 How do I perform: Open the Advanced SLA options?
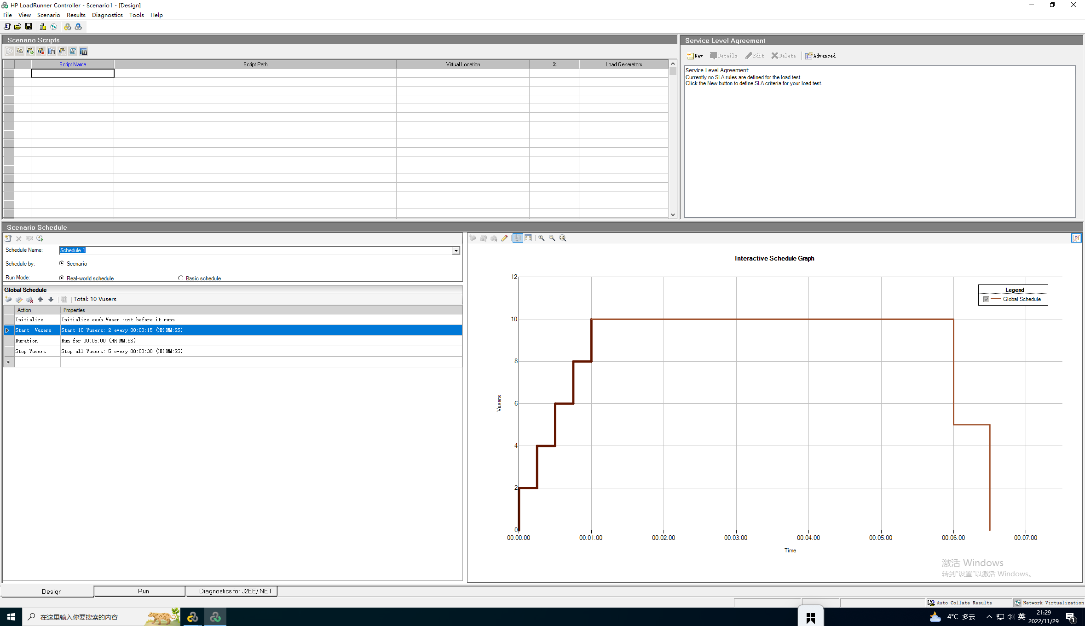tap(820, 56)
